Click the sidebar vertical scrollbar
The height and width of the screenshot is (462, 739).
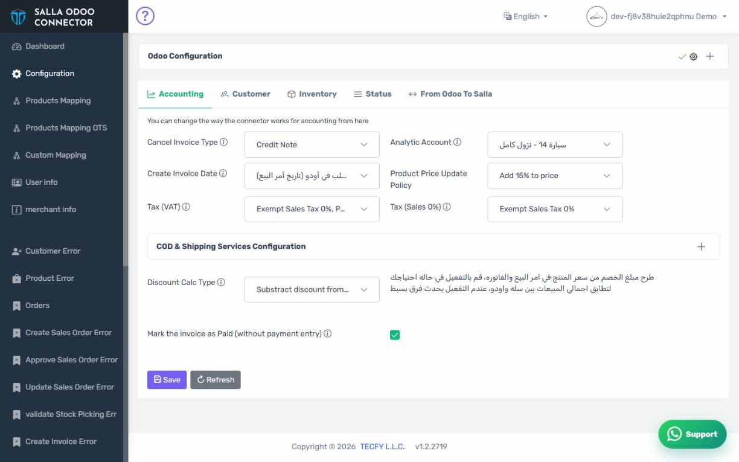[x=126, y=150]
